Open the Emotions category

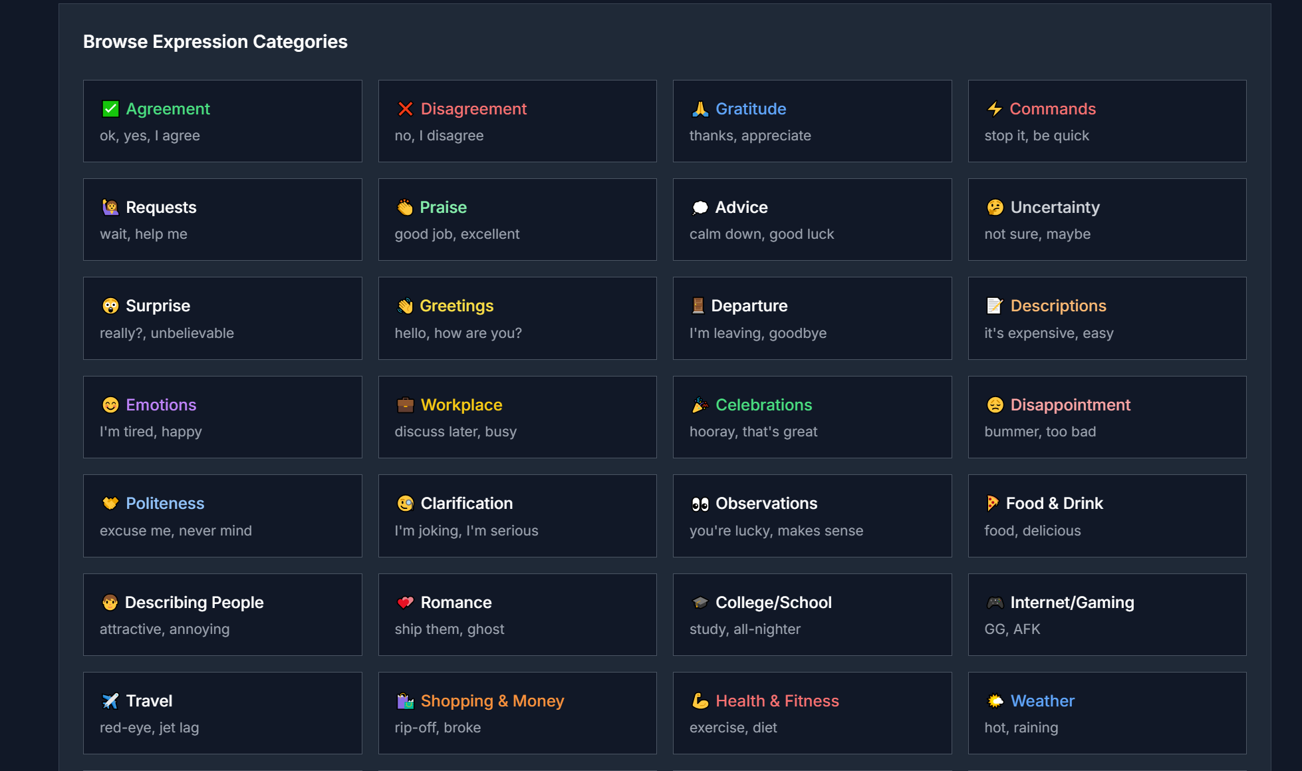click(161, 405)
